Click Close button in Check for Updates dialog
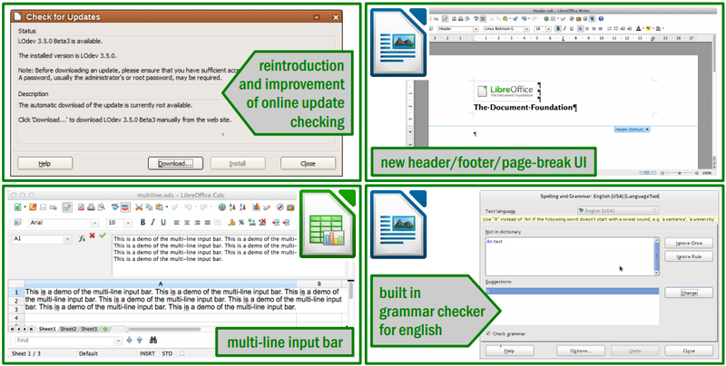The image size is (726, 366). [308, 164]
